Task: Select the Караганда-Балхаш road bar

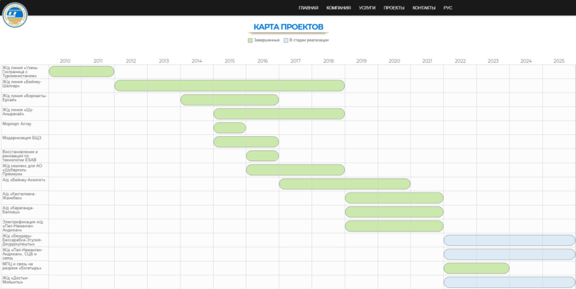Action: click(394, 212)
